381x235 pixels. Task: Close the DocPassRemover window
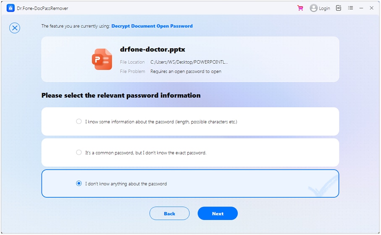point(371,8)
